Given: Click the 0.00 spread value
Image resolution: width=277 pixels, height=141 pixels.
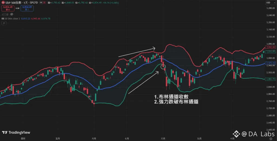Looking at the screenshot, I should [18, 8].
